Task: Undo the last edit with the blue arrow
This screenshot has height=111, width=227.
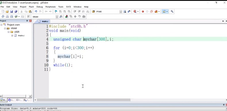Action: coord(36,11)
